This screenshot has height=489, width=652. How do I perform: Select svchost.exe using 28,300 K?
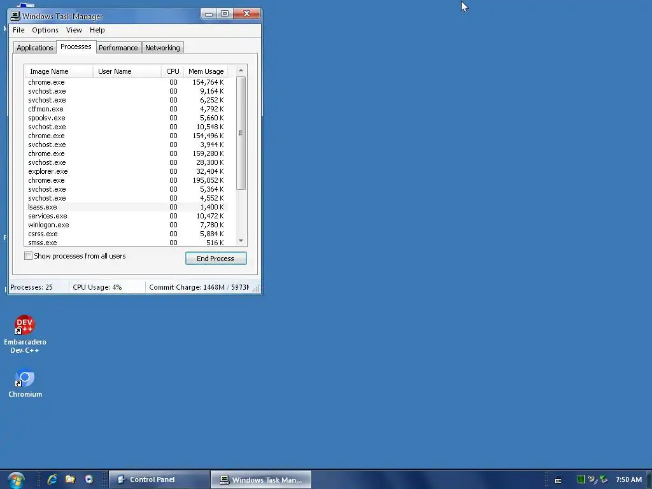click(x=126, y=162)
